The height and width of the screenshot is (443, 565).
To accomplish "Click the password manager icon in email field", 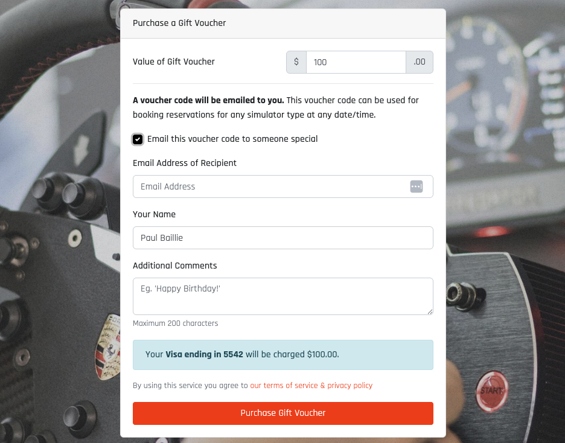I will coord(416,186).
